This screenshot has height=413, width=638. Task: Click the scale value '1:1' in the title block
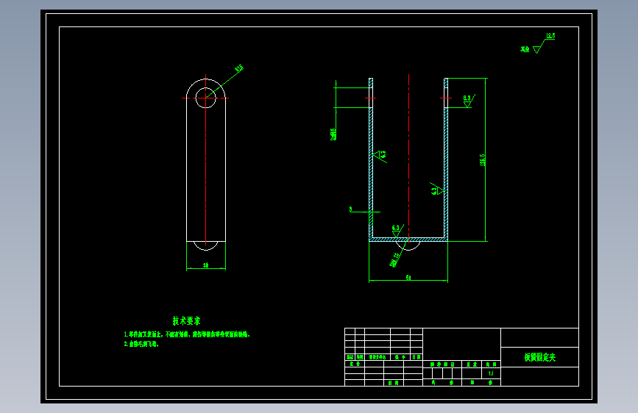point(491,373)
